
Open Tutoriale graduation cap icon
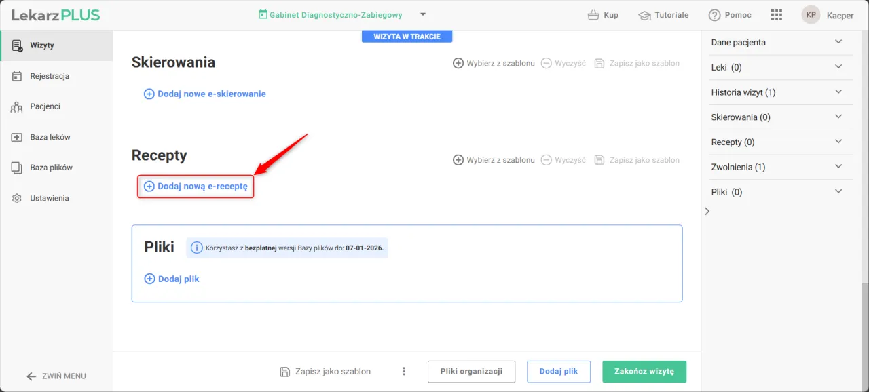644,15
